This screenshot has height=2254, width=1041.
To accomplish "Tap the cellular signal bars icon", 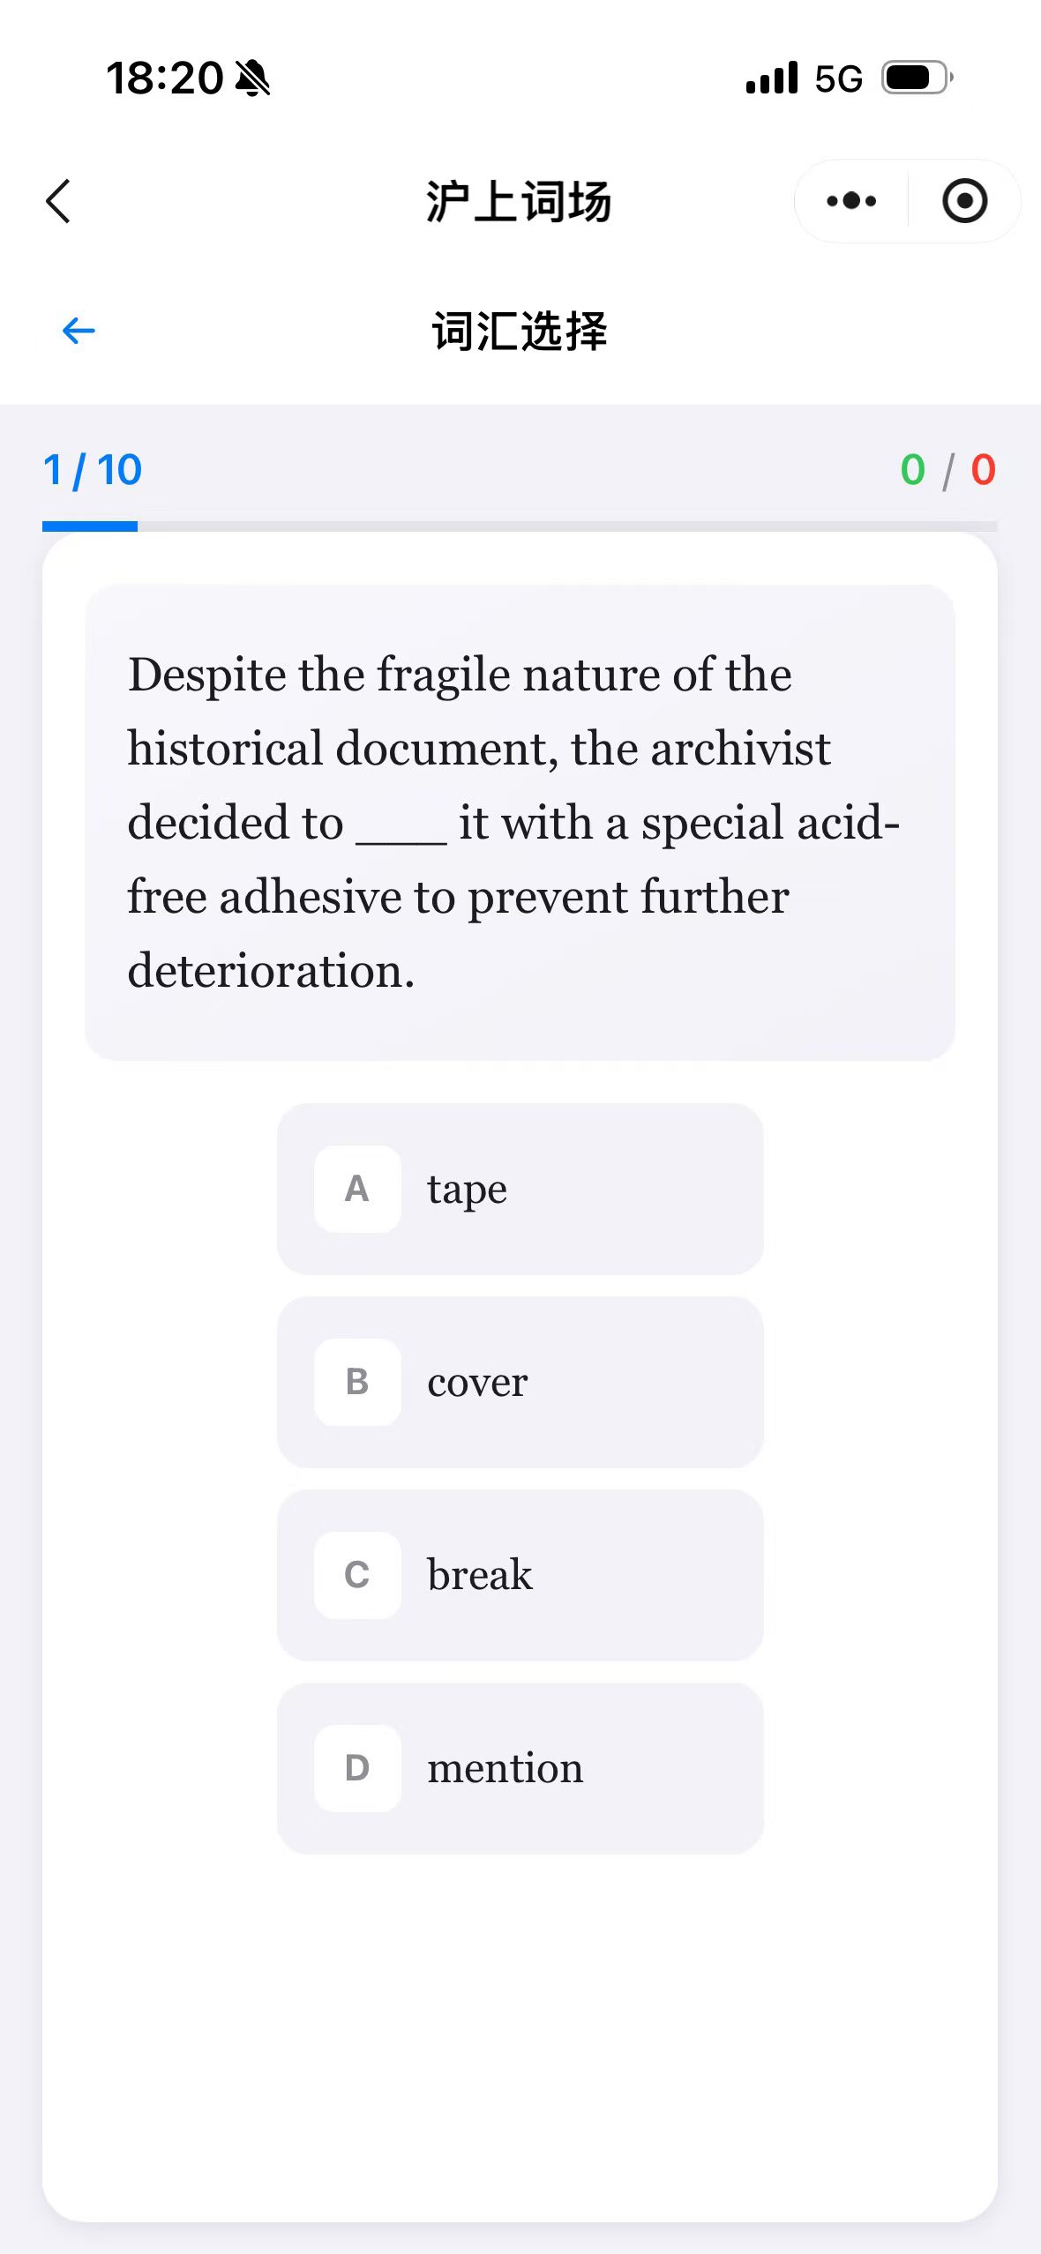I will tap(772, 78).
